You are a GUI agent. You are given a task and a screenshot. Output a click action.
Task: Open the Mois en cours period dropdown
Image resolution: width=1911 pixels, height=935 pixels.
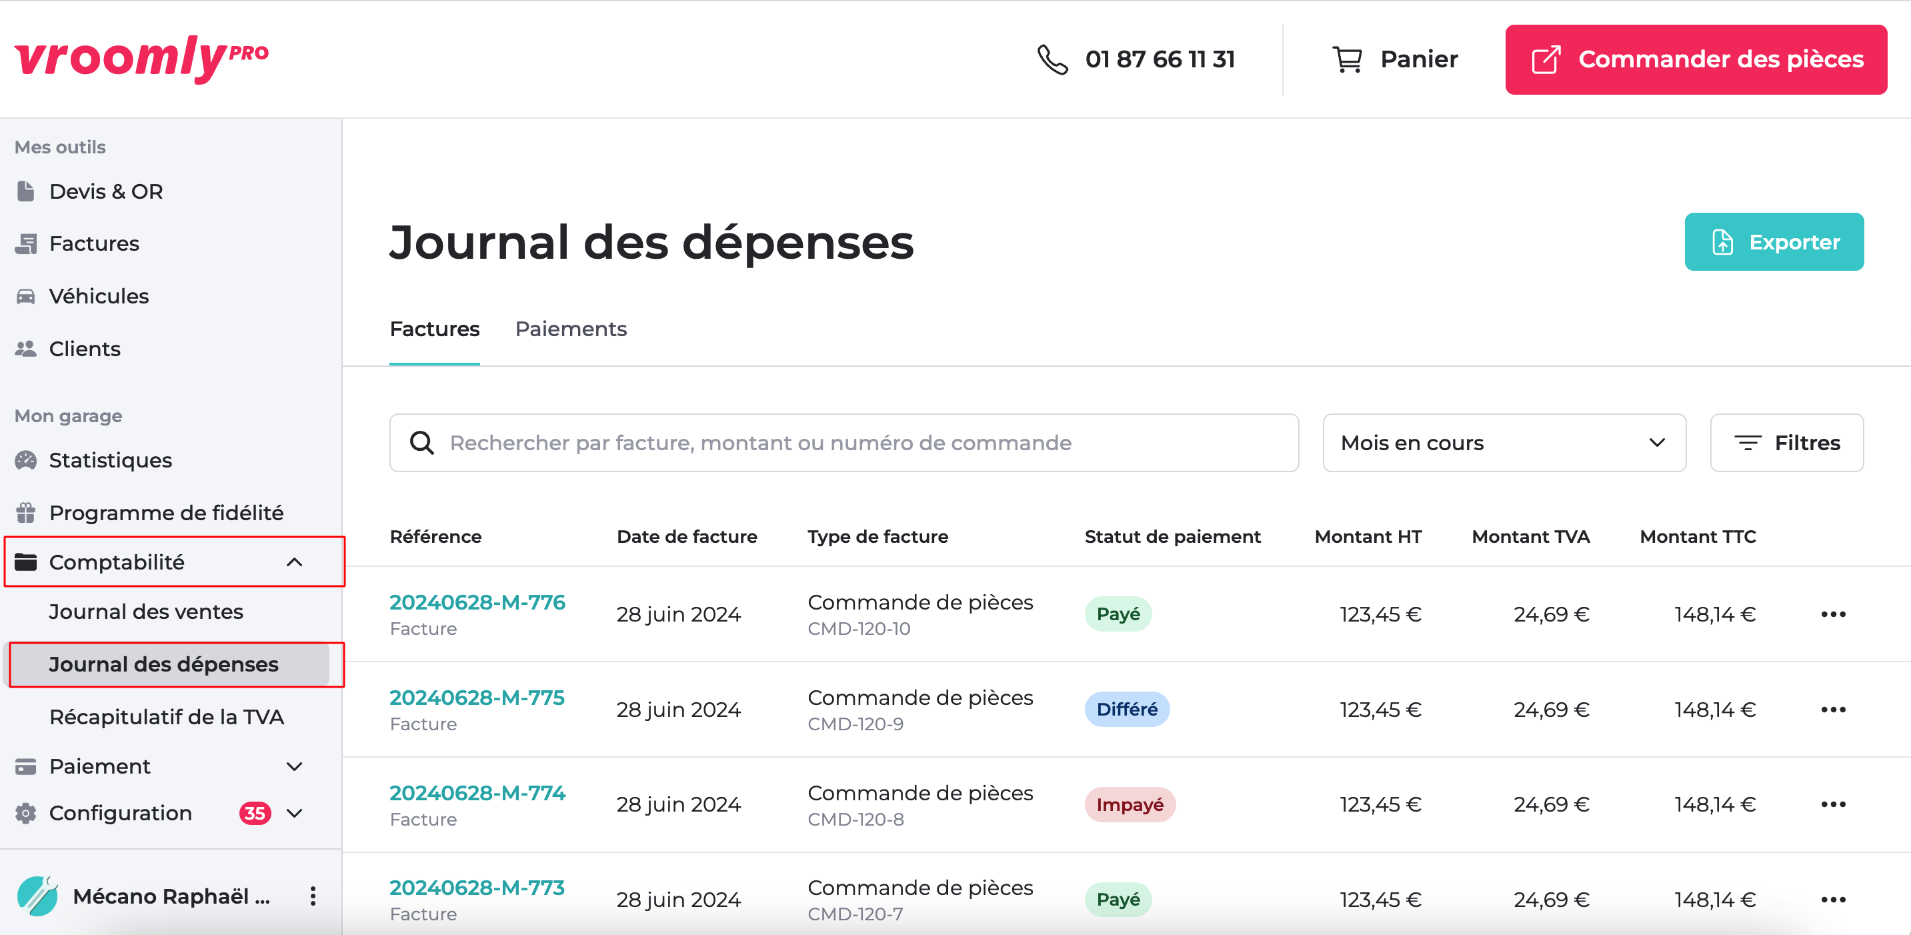[x=1504, y=443]
